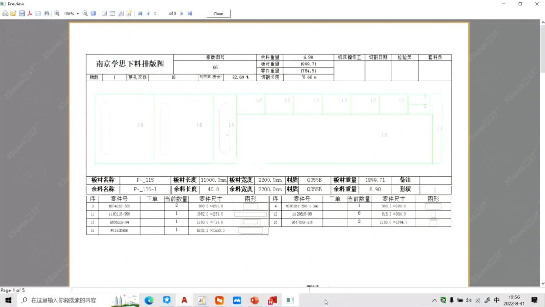Click the Print icon in toolbar
This screenshot has width=545, height=307.
pos(5,14)
